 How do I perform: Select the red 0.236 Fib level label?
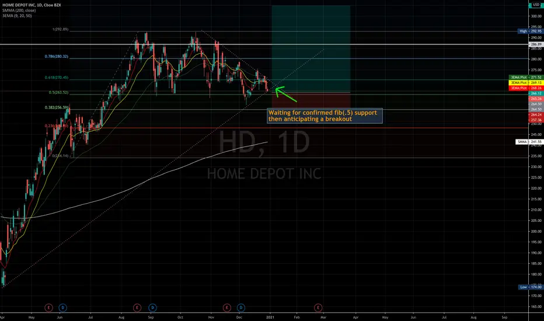point(56,126)
